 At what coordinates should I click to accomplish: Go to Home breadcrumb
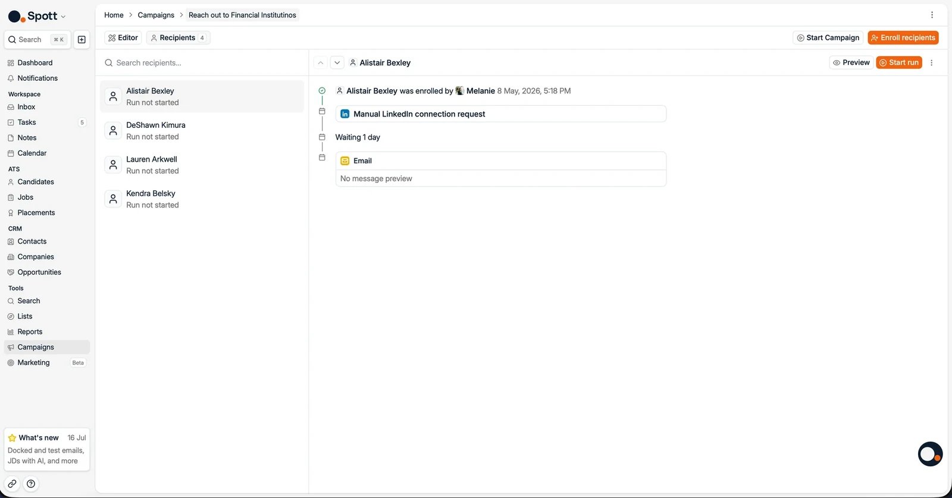click(x=114, y=15)
